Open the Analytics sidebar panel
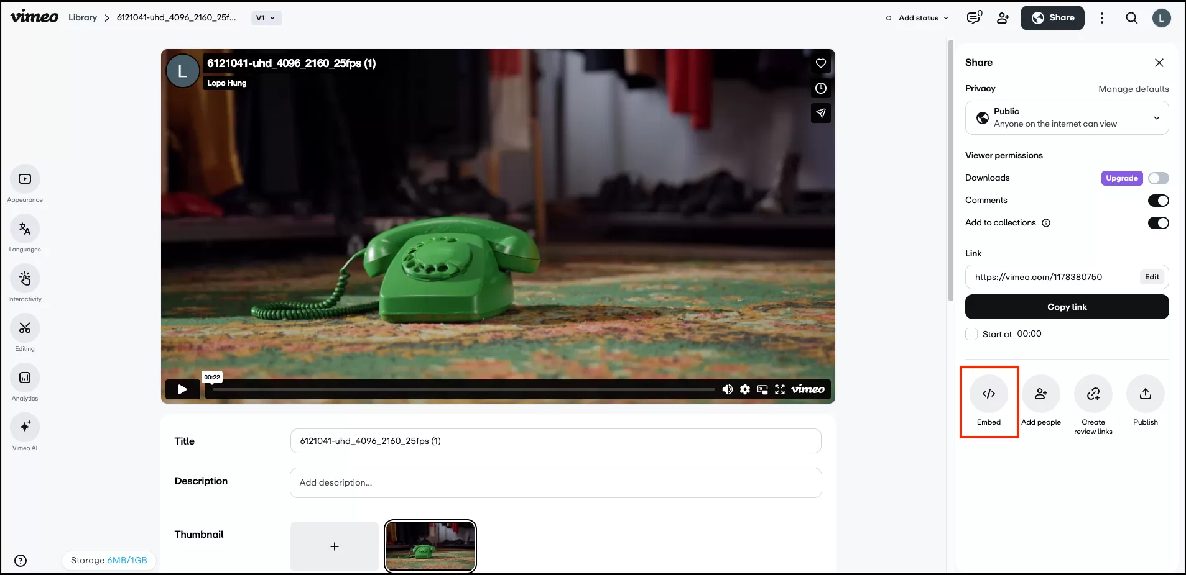1186x575 pixels. 25,378
